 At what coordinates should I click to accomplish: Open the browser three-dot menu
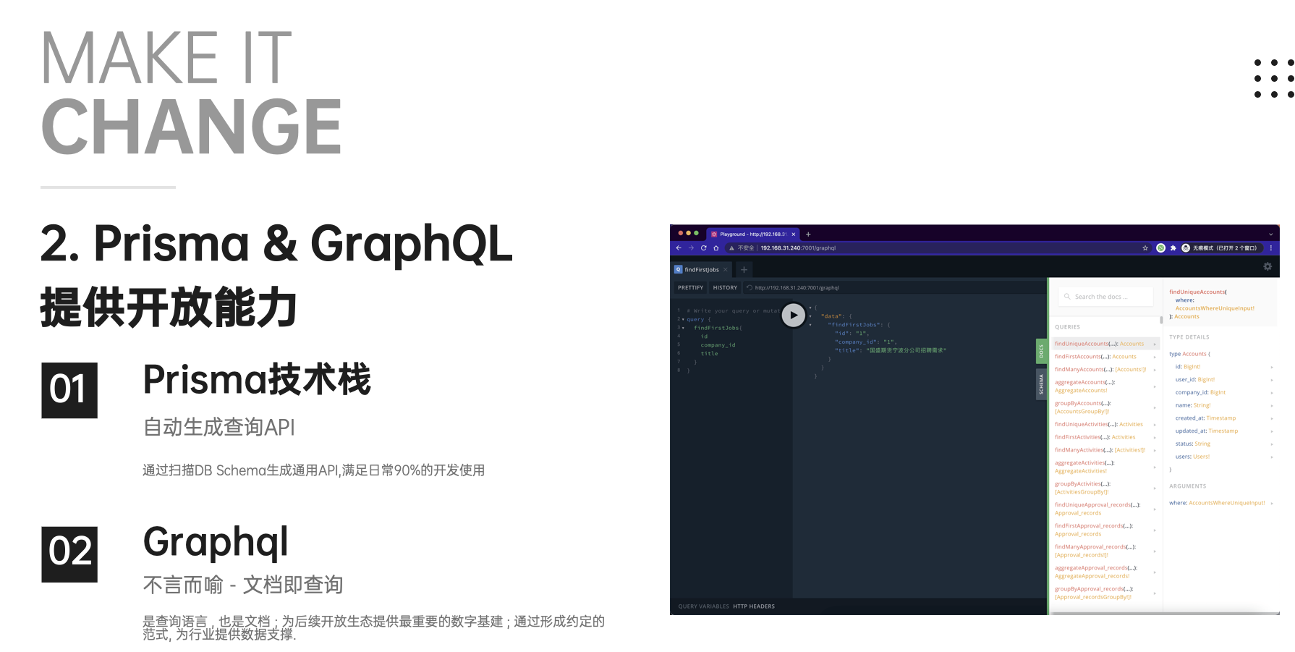[1271, 247]
